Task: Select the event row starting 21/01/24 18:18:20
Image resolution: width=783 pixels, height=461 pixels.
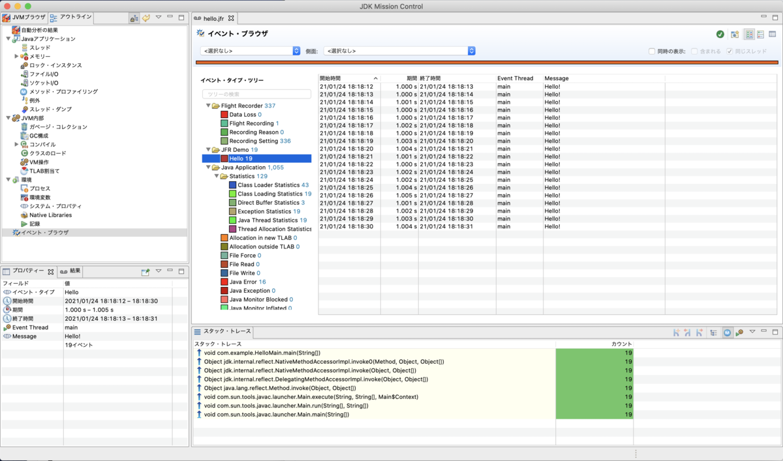Action: [548, 149]
